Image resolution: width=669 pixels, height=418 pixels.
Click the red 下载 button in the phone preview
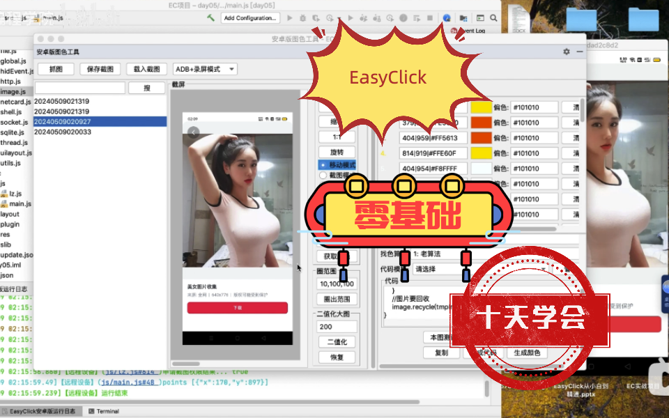237,308
